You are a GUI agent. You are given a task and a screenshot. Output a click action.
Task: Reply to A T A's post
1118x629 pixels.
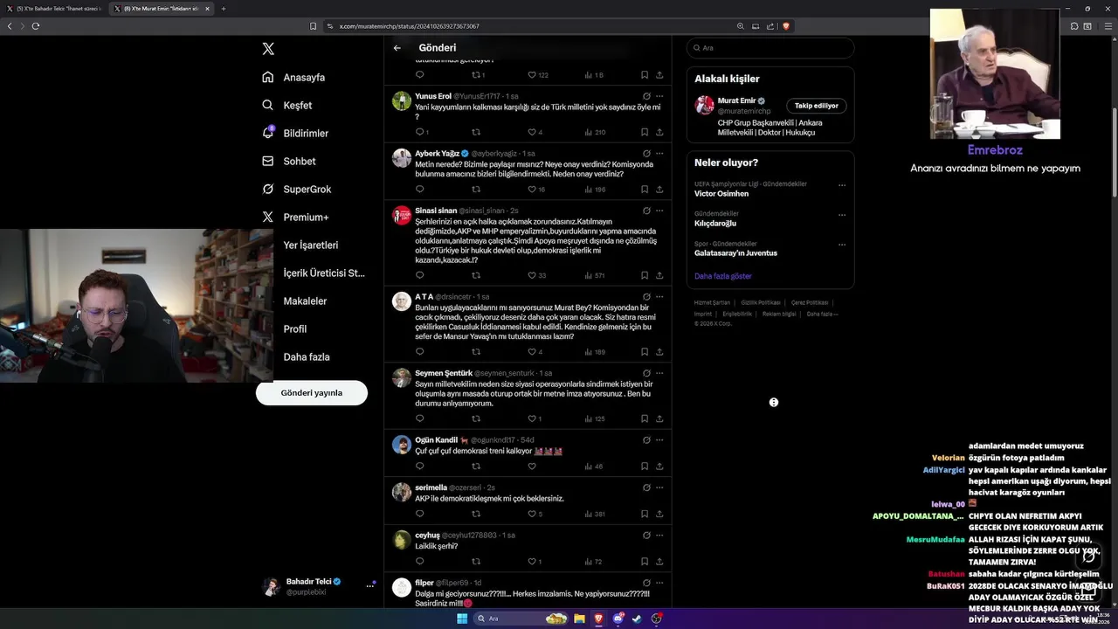coord(420,352)
